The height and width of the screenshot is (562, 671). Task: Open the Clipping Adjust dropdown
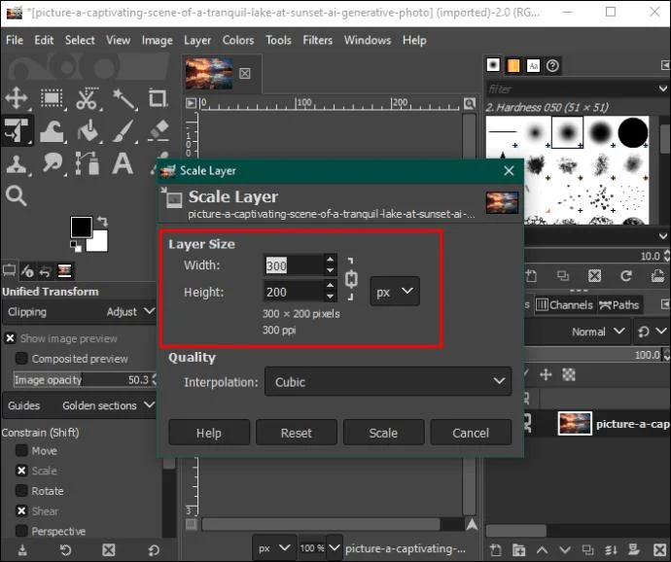point(81,311)
